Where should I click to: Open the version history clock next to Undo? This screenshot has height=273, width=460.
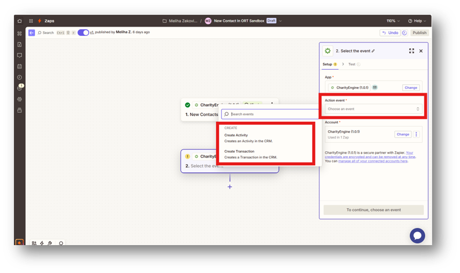tap(405, 33)
